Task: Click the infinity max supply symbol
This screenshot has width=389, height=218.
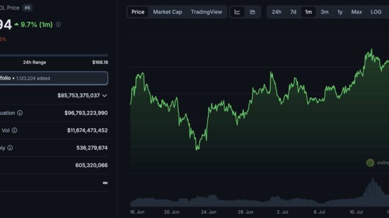Action: [x=105, y=183]
